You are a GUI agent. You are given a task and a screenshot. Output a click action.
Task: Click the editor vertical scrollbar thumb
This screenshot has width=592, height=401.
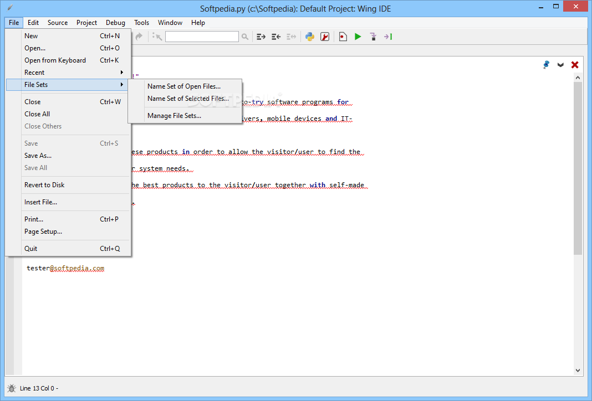578,168
